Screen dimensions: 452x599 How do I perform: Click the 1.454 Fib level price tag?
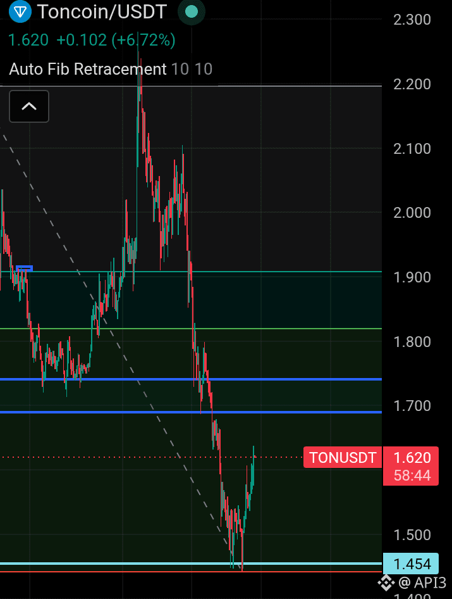[x=411, y=564]
